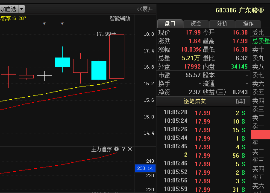Close the 主力追踪 indicator panel
Screen dimensions: 270x193
tap(130, 149)
